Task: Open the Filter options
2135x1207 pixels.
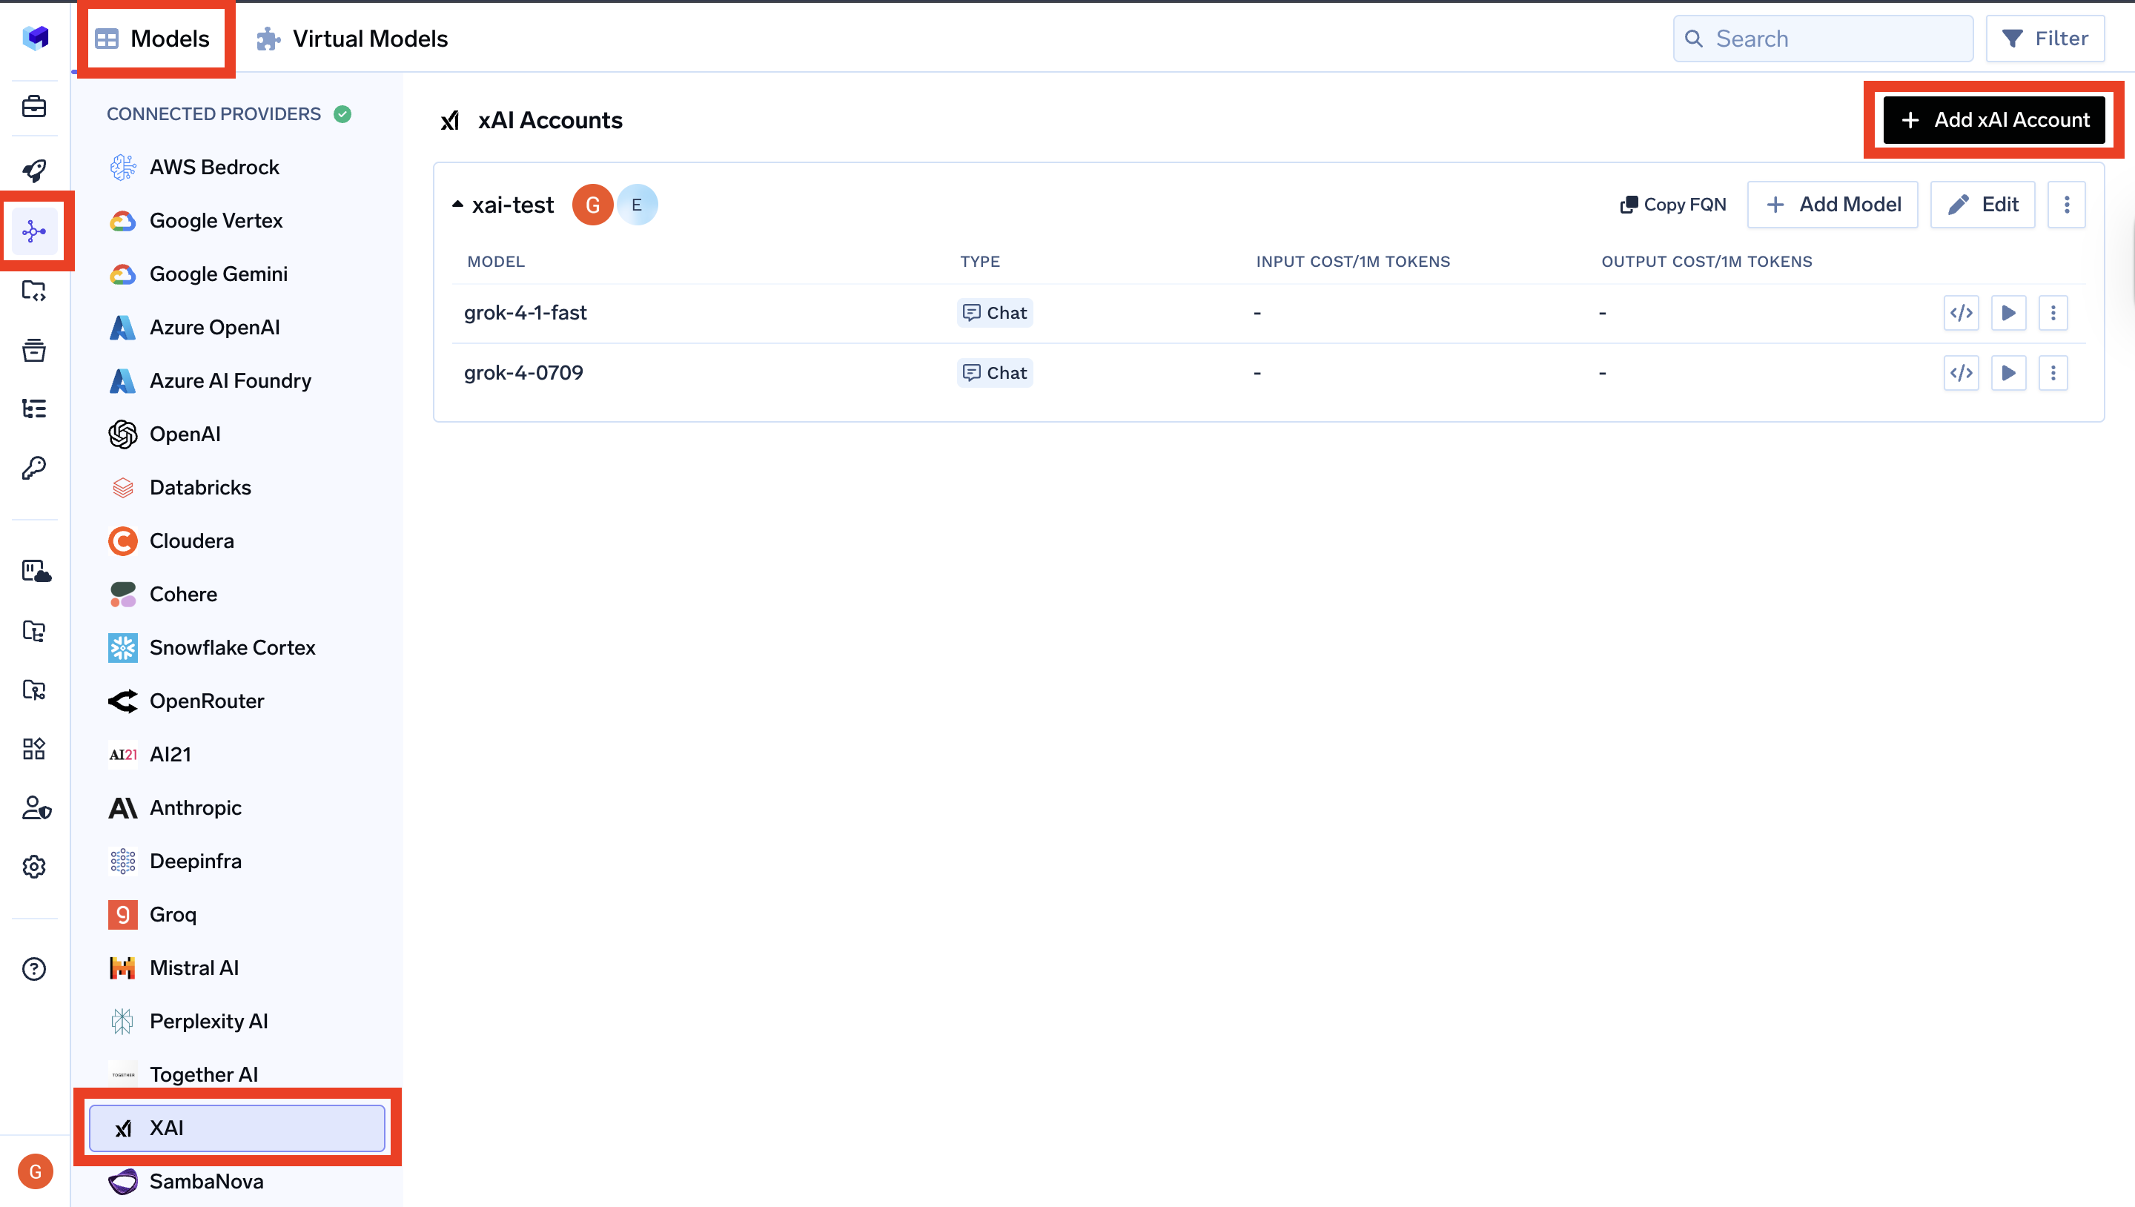Action: click(x=2045, y=37)
